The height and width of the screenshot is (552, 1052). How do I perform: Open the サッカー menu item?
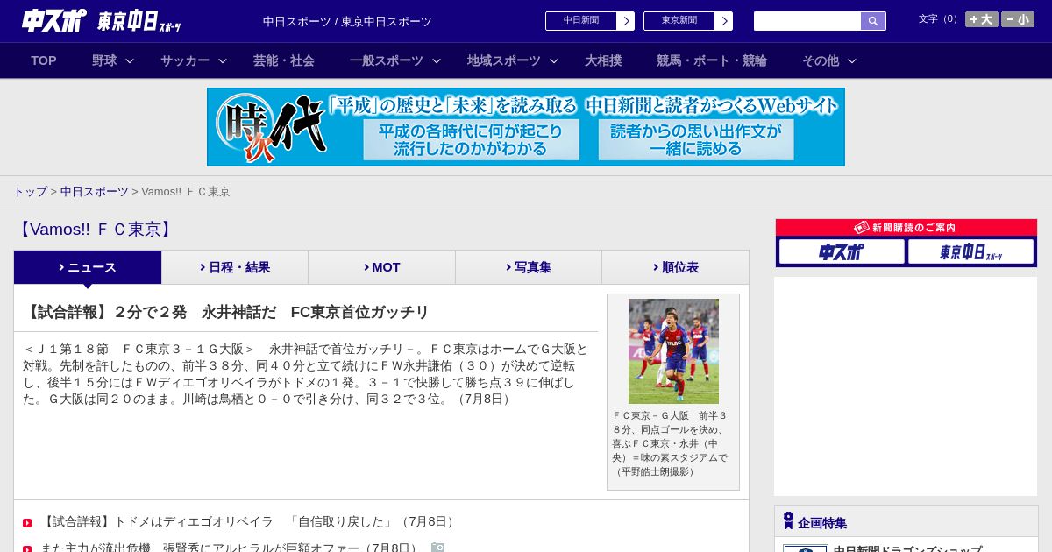click(185, 60)
